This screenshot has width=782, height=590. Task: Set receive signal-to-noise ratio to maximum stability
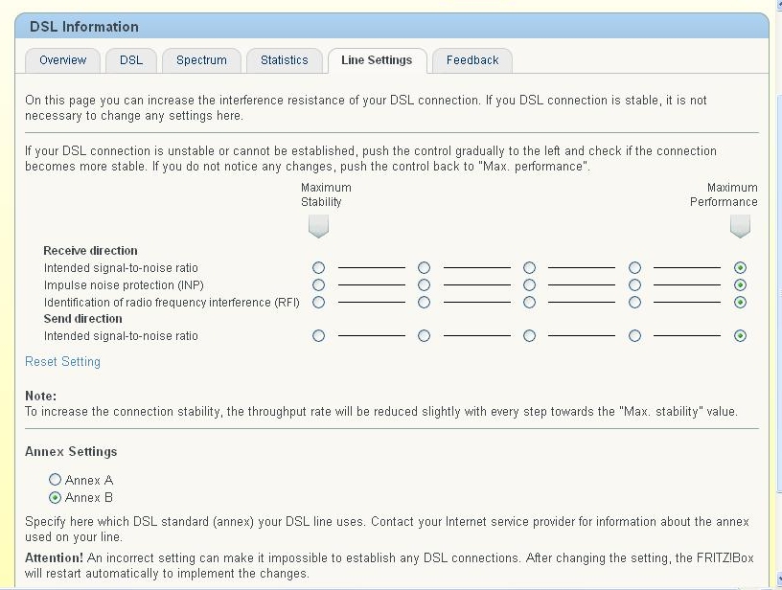tap(319, 268)
